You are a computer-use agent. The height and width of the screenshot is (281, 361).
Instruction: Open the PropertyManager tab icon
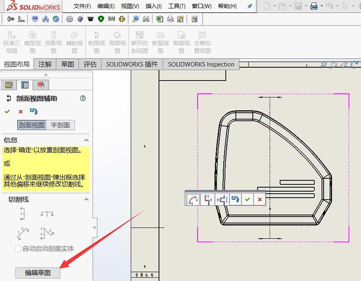tap(25, 85)
